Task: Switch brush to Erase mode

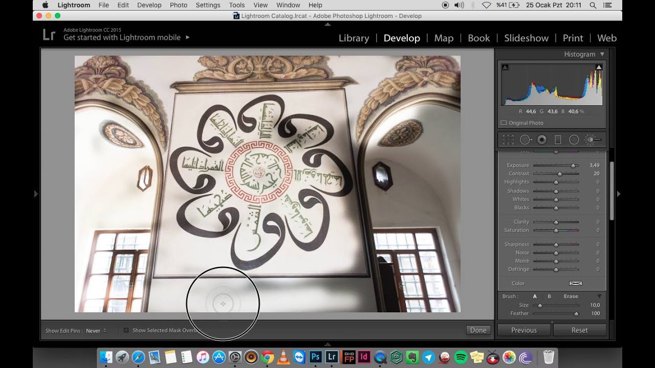Action: coord(571,296)
